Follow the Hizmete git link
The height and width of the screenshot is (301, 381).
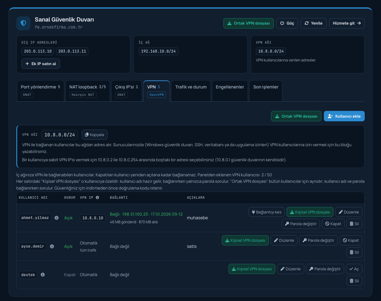click(x=347, y=23)
